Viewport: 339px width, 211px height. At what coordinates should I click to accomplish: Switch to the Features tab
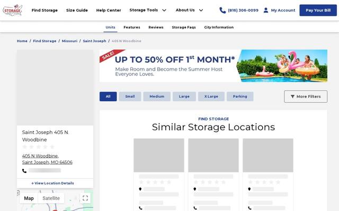(132, 27)
